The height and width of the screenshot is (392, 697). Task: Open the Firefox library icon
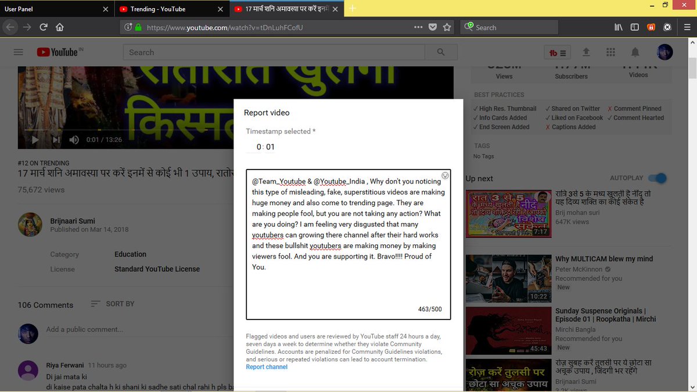619,27
